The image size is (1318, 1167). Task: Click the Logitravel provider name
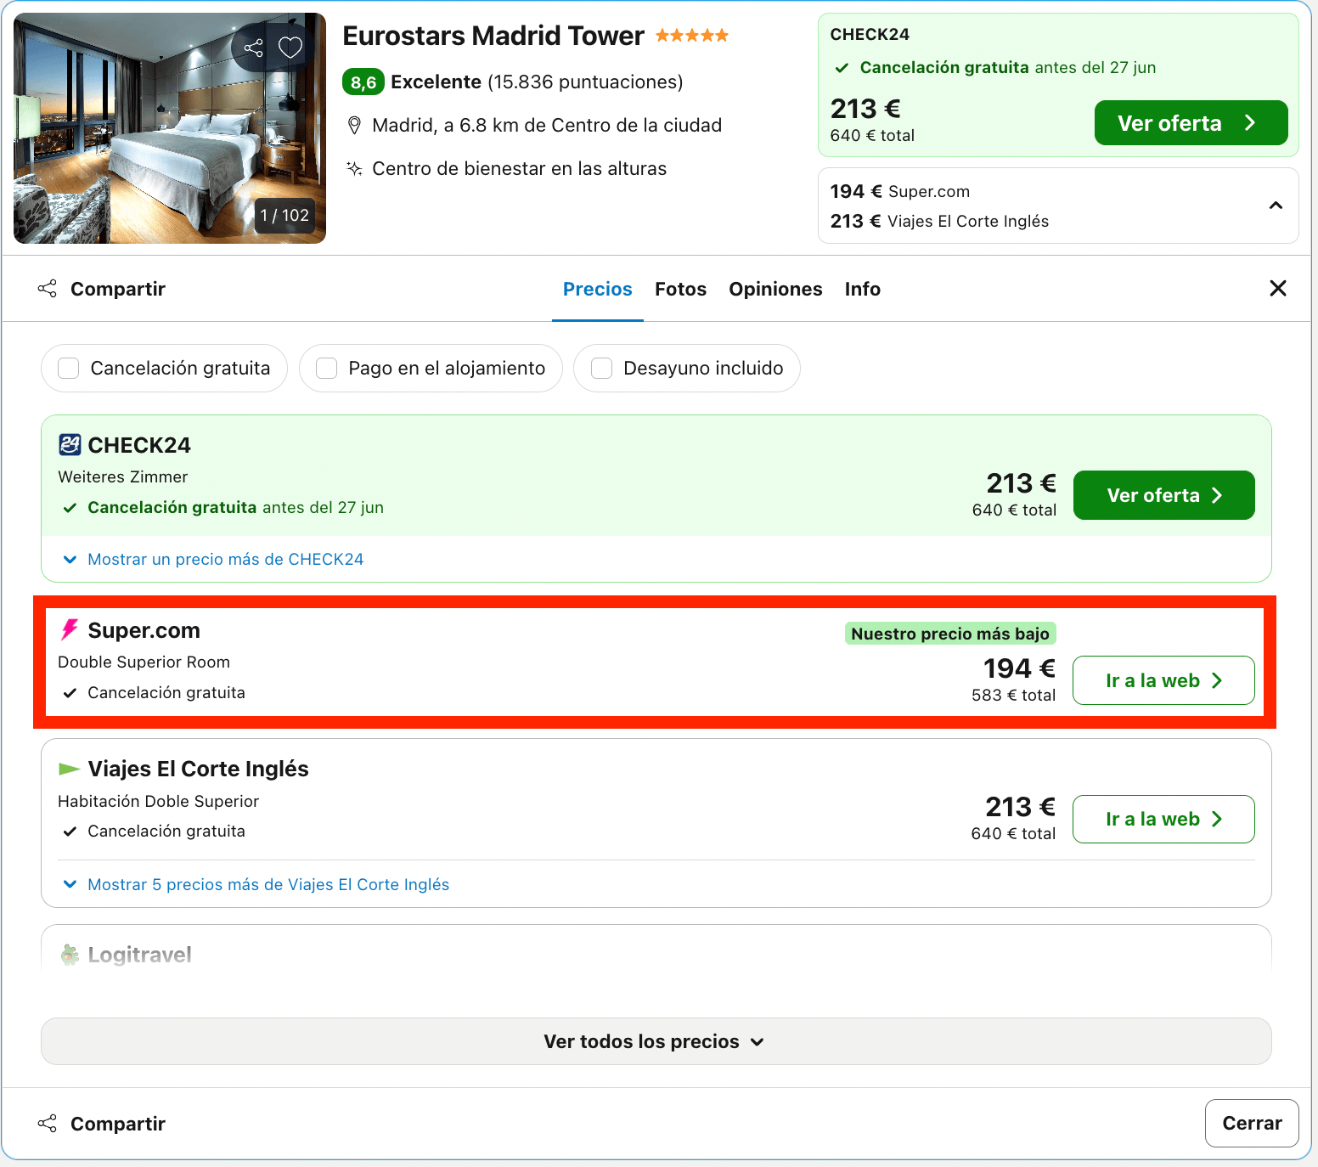click(139, 955)
